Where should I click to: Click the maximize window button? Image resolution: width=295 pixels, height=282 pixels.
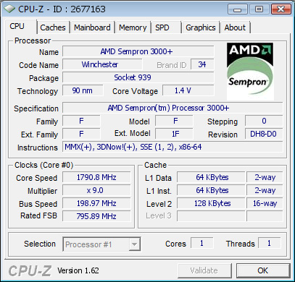259,9
